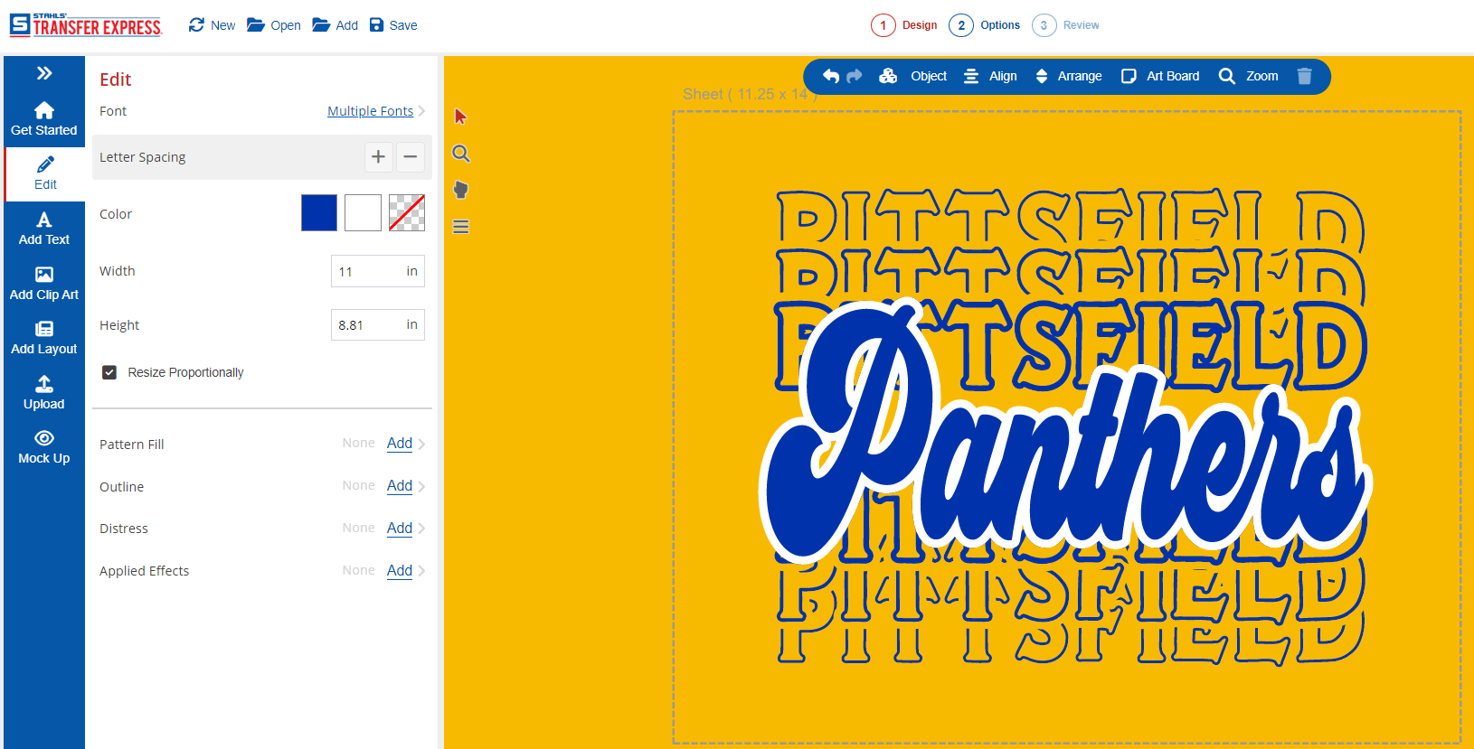1474x749 pixels.
Task: Open the Multiple Fonts link
Action: tap(370, 111)
